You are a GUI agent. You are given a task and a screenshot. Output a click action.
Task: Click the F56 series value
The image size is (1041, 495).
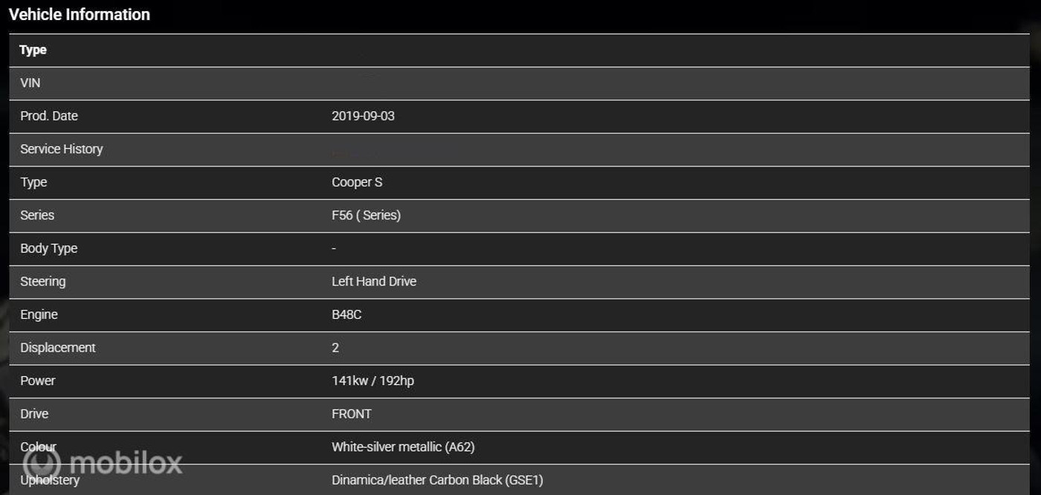click(x=366, y=216)
